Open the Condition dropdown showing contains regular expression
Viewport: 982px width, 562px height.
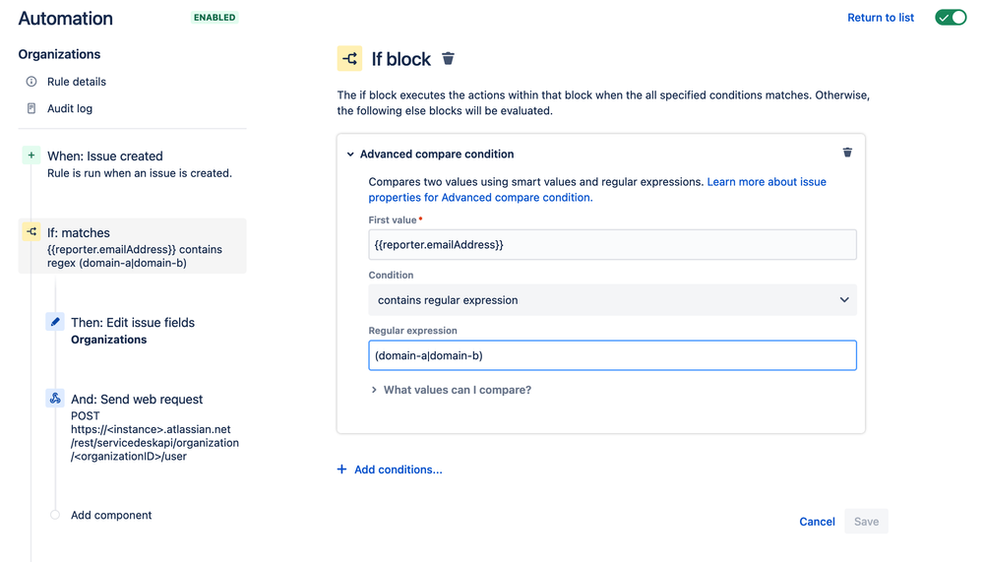(x=612, y=300)
